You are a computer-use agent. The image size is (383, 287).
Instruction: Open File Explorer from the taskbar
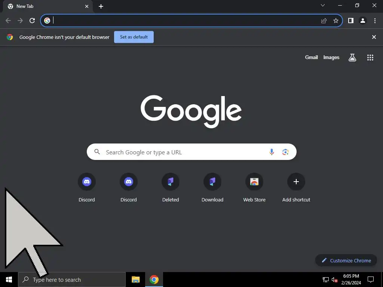coord(135,280)
